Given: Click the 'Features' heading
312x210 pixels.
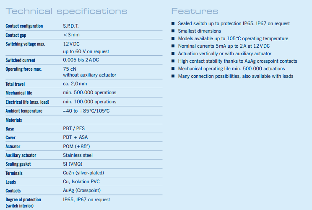Looking at the screenshot, I should [x=195, y=11].
